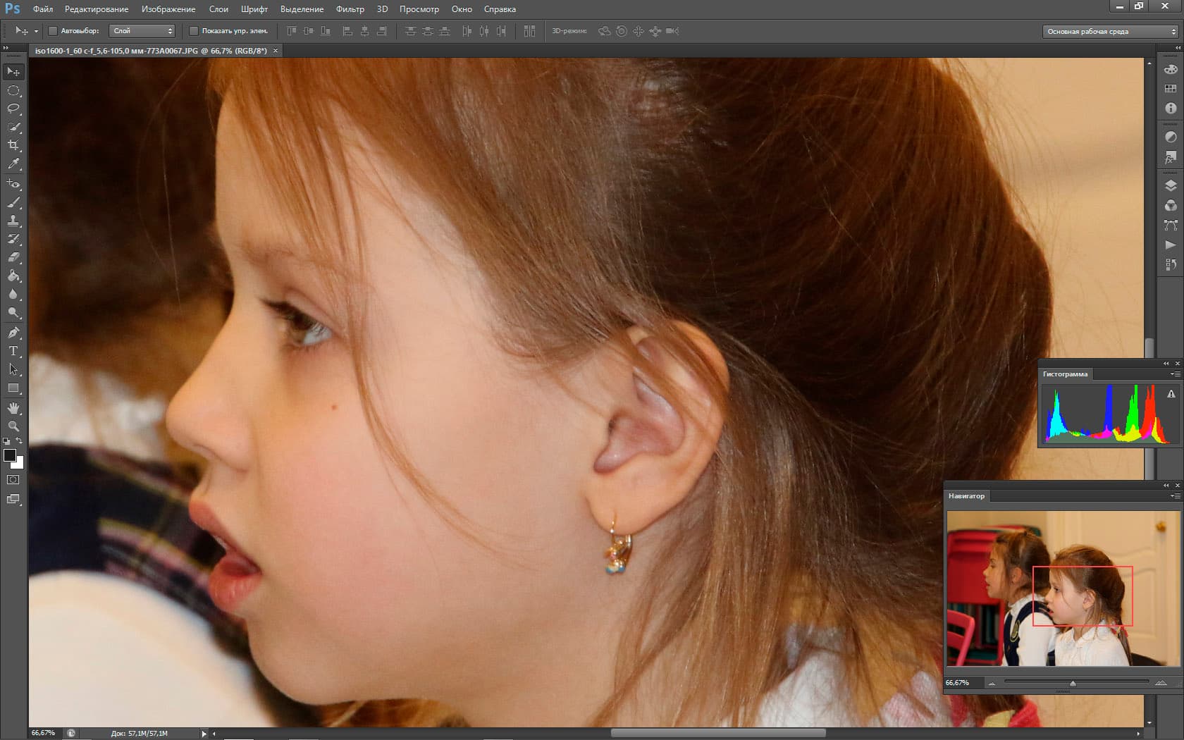Click the foreground color swatch
The height and width of the screenshot is (740, 1184).
10,455
